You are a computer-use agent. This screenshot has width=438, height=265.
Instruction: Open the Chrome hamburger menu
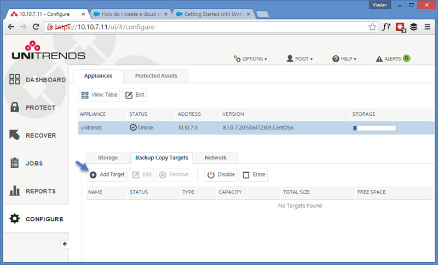pos(428,27)
